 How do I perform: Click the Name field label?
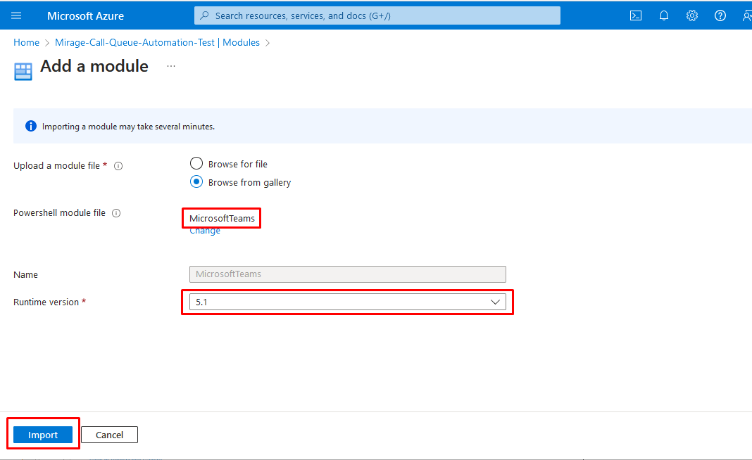click(x=25, y=274)
